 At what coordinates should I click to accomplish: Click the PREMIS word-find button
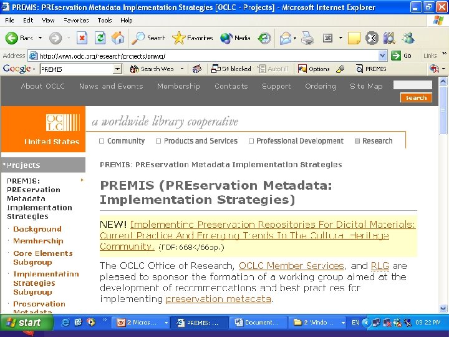[x=371, y=69]
